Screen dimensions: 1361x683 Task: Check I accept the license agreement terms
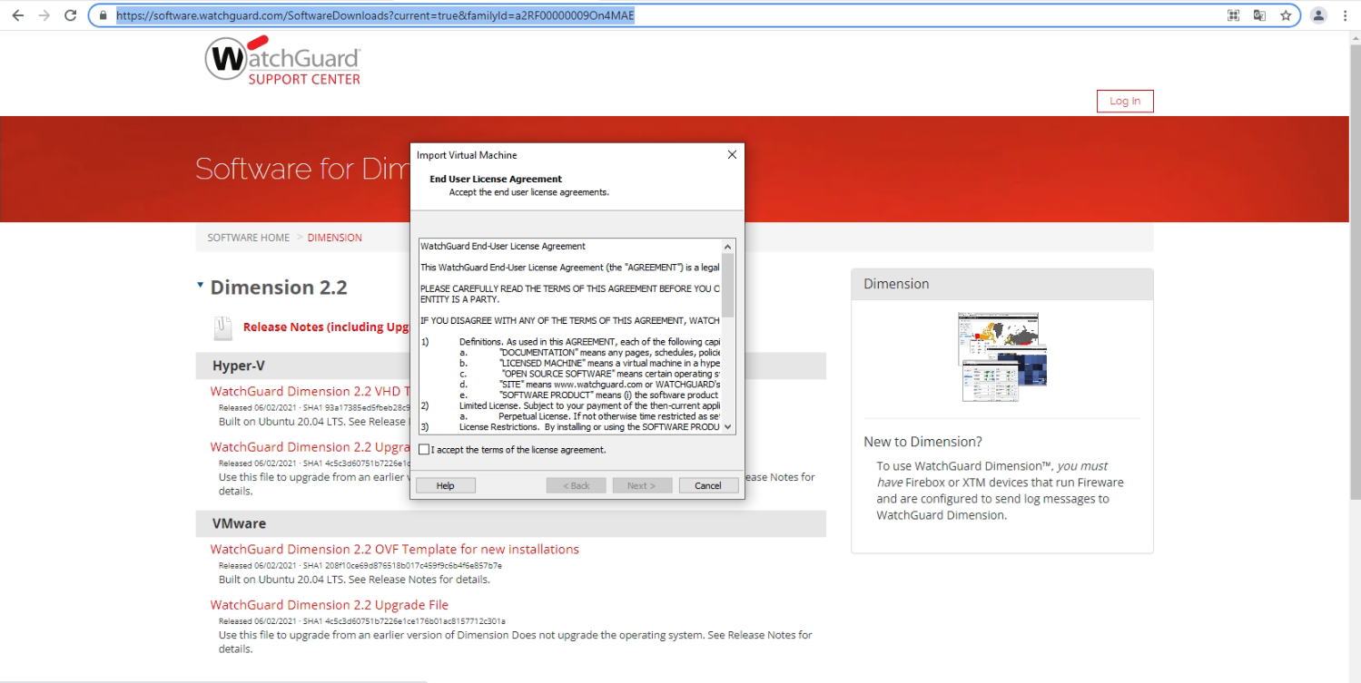tap(424, 450)
